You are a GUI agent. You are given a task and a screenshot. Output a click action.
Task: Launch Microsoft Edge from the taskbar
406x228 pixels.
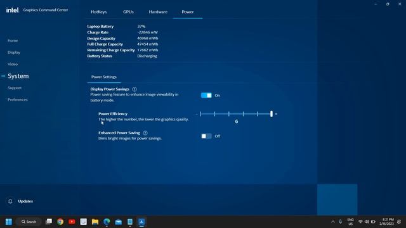107,222
